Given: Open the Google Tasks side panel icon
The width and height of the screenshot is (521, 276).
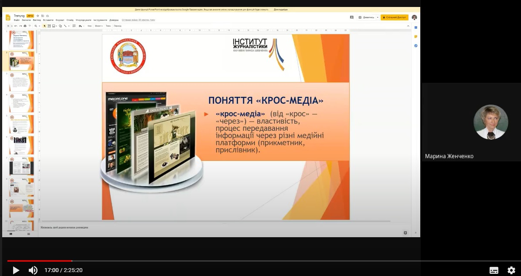Looking at the screenshot, I should (x=415, y=46).
